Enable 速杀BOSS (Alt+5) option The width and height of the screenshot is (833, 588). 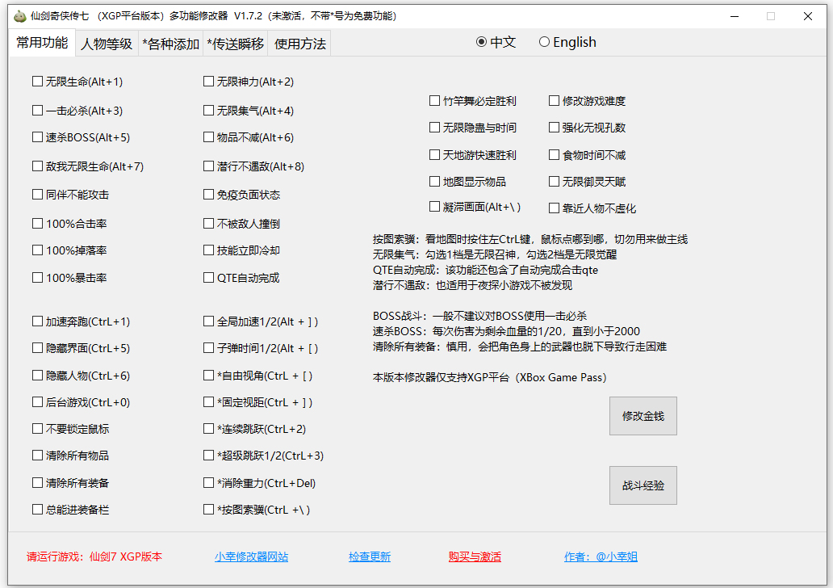37,137
